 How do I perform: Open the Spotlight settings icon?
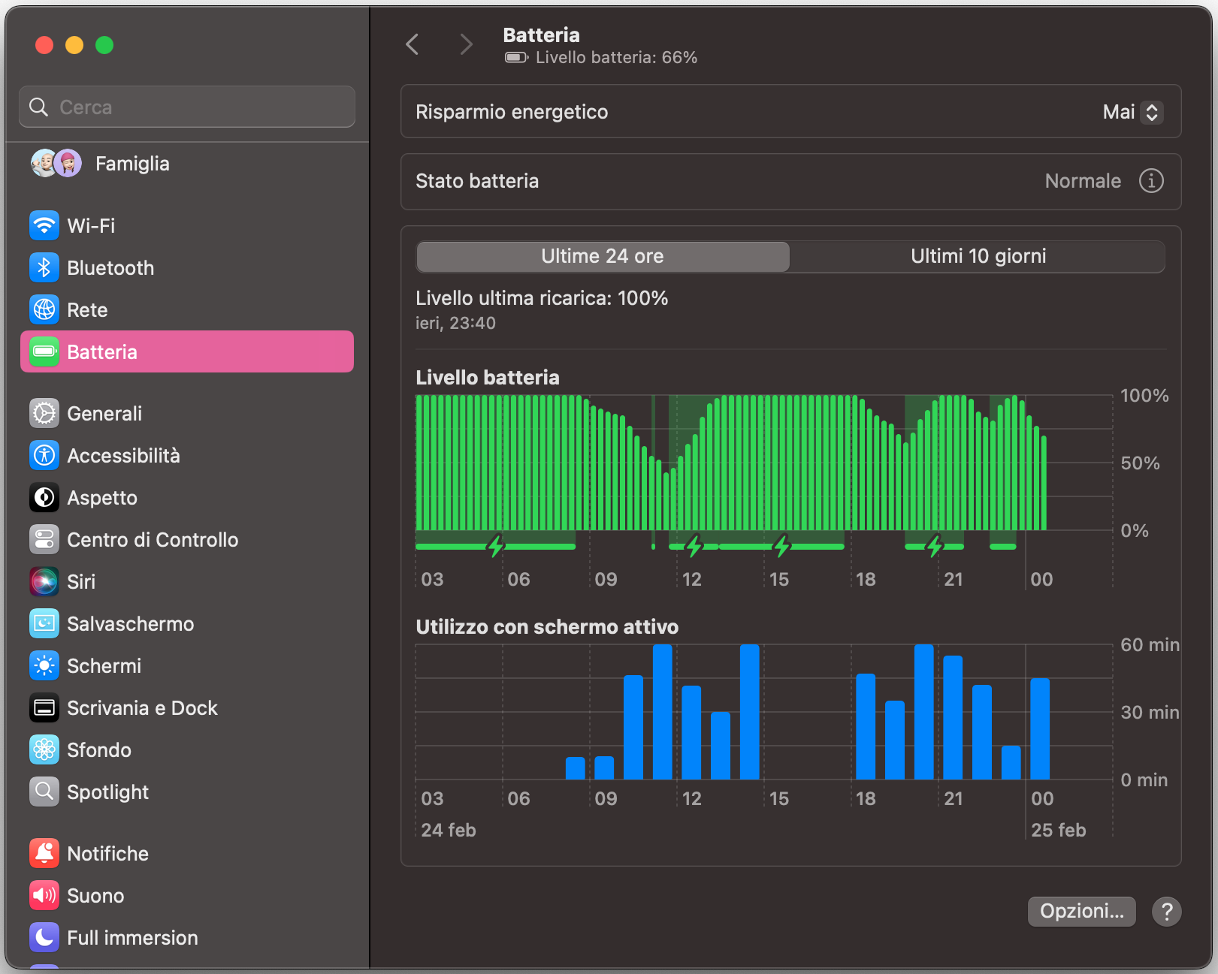click(x=44, y=792)
